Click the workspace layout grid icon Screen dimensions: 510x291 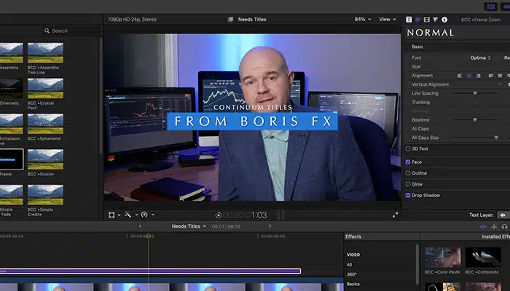click(x=491, y=7)
